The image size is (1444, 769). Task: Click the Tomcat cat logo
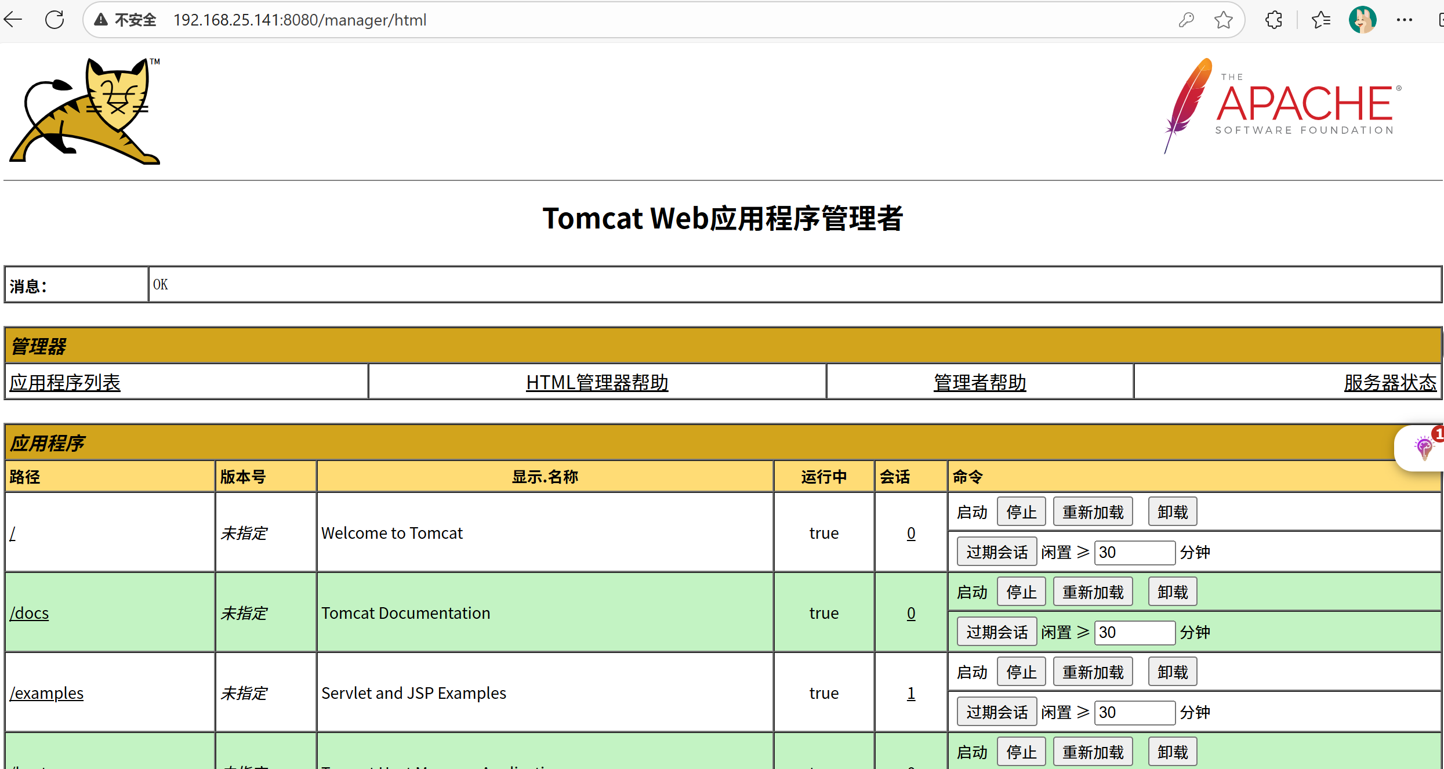tap(85, 111)
